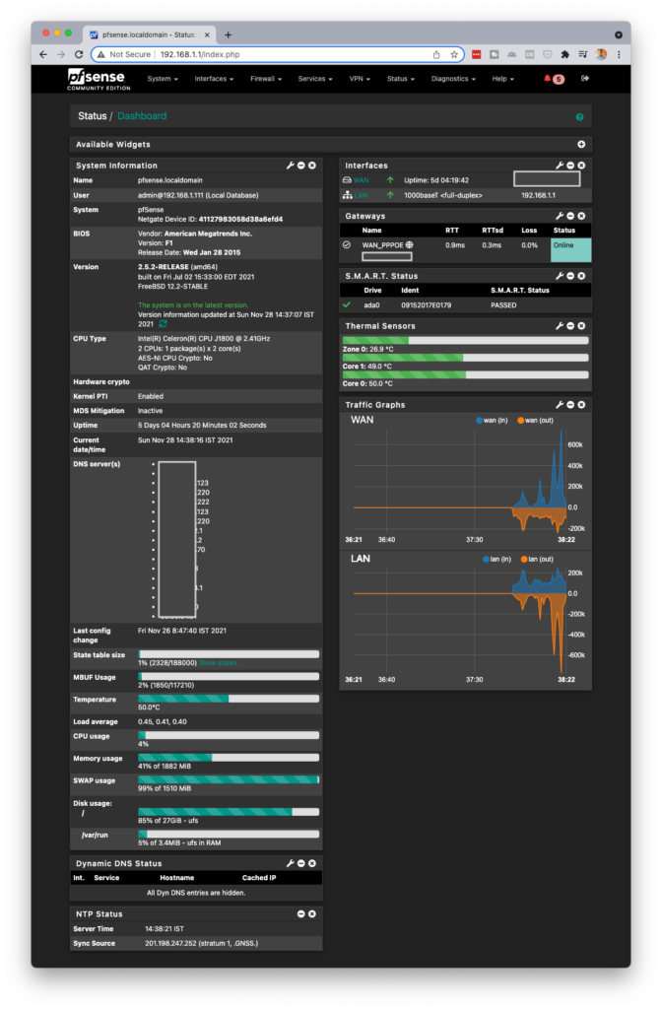Select the pfsense.localdomain browser tab

(151, 34)
